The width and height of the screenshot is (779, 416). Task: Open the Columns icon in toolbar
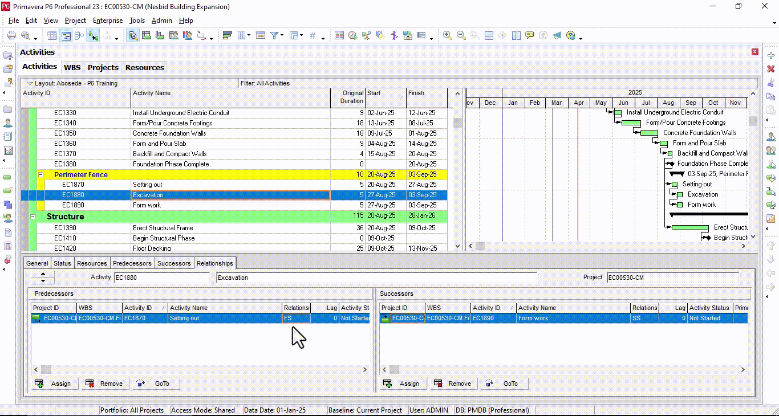241,35
